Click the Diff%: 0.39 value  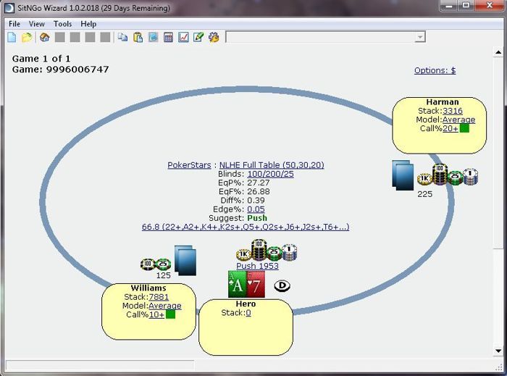point(256,201)
